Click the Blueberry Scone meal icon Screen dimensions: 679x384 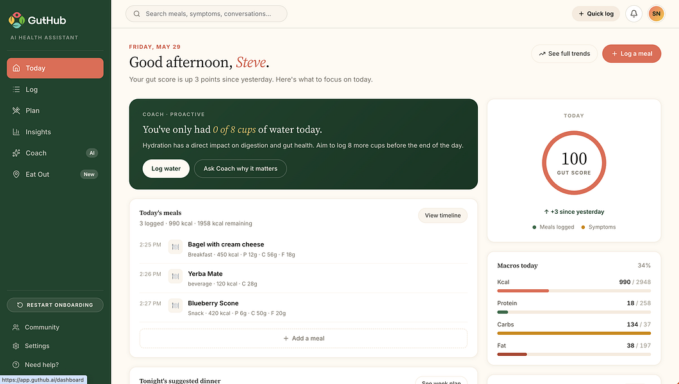tap(176, 306)
